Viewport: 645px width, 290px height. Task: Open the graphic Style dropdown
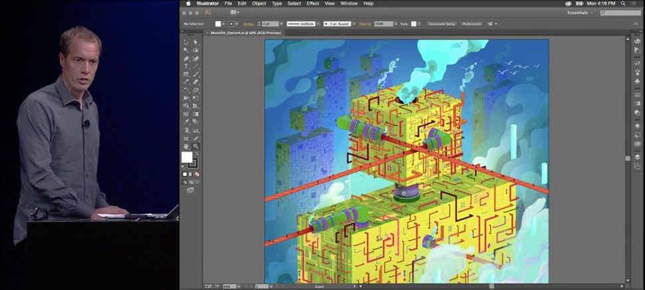tap(420, 24)
